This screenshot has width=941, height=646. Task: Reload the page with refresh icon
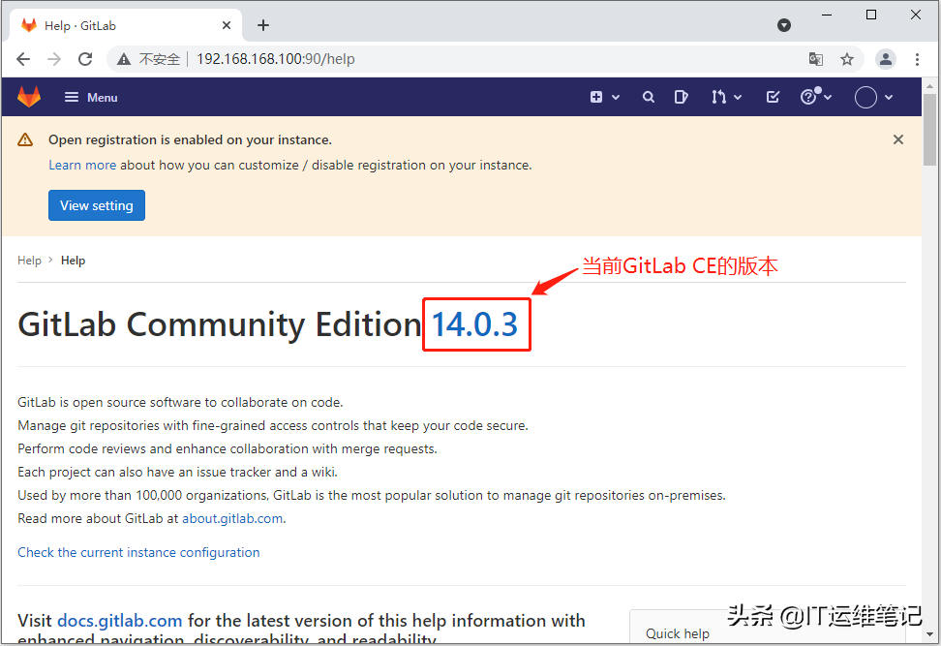coord(85,59)
